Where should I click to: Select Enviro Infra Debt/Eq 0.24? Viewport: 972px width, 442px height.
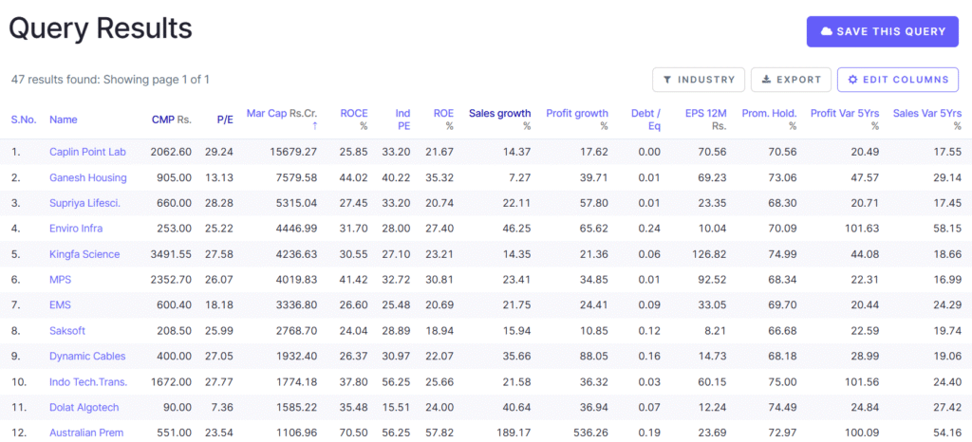(649, 229)
